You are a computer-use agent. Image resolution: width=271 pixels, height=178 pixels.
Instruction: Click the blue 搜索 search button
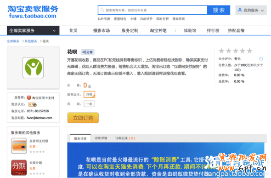[x=219, y=10]
